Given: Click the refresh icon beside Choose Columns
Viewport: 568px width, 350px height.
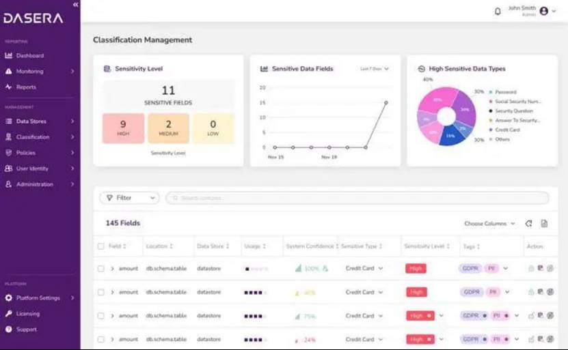Looking at the screenshot, I should click(528, 223).
